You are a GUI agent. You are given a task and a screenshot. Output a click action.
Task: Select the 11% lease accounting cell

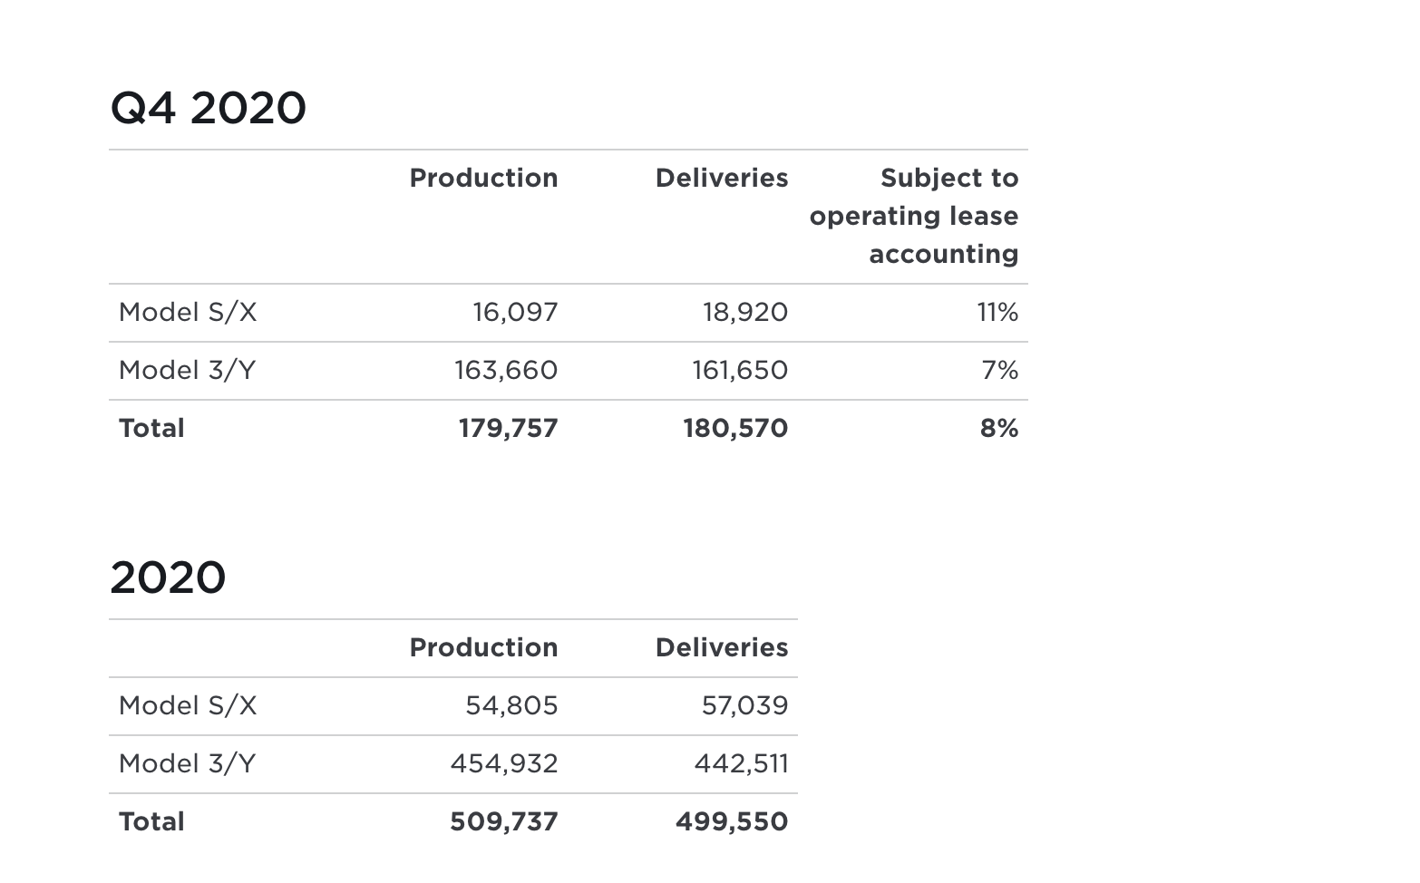coord(997,313)
